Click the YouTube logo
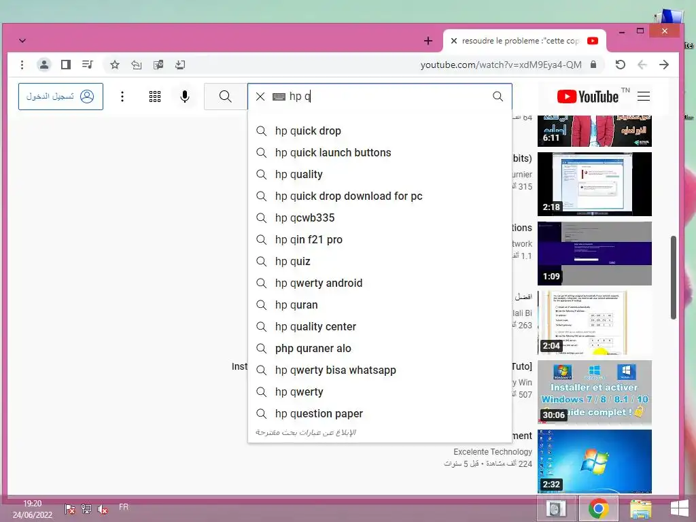Image resolution: width=696 pixels, height=522 pixels. pyautogui.click(x=588, y=97)
